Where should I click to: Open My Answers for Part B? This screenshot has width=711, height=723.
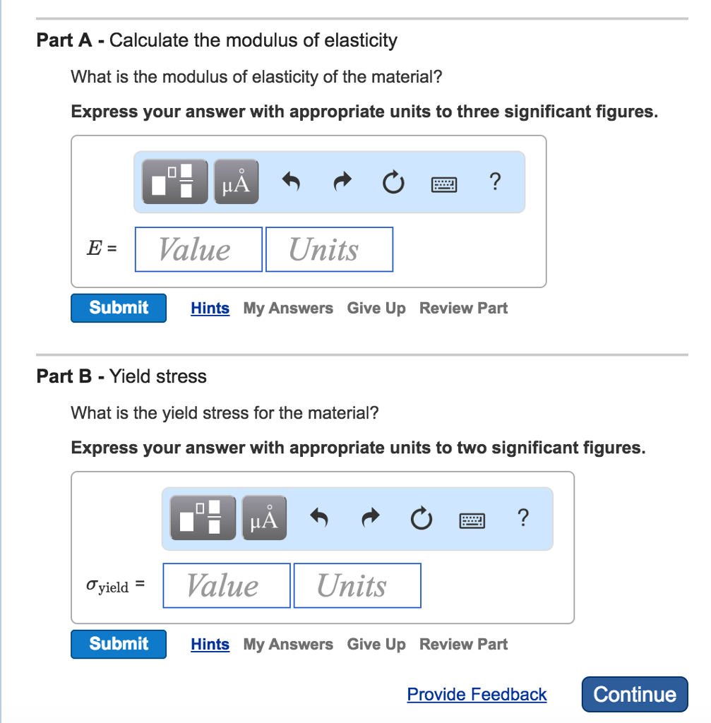click(287, 644)
